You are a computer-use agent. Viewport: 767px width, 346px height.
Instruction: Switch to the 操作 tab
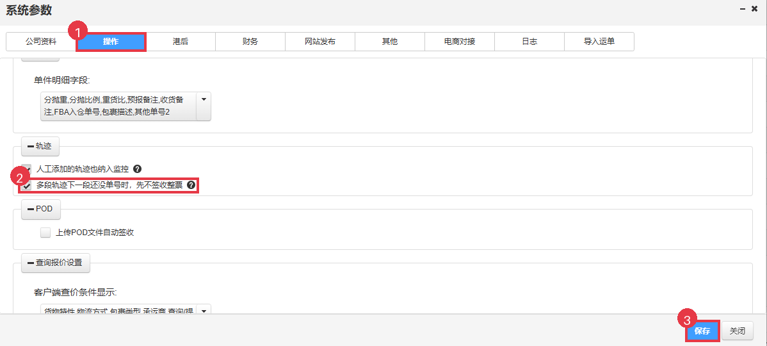[x=111, y=42]
